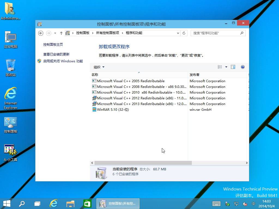Screen dimensions: 279x209
Task: Click the horizontal scrollbar thumb
Action: pyautogui.click(x=143, y=163)
